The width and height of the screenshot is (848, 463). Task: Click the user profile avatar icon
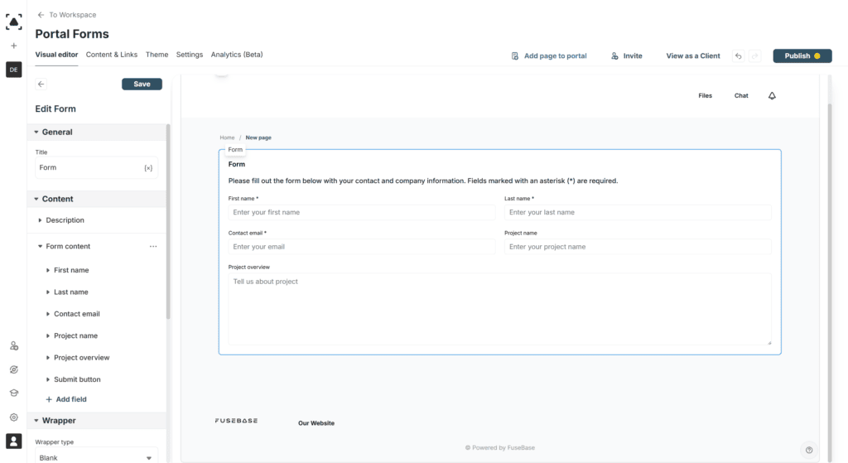point(13,441)
